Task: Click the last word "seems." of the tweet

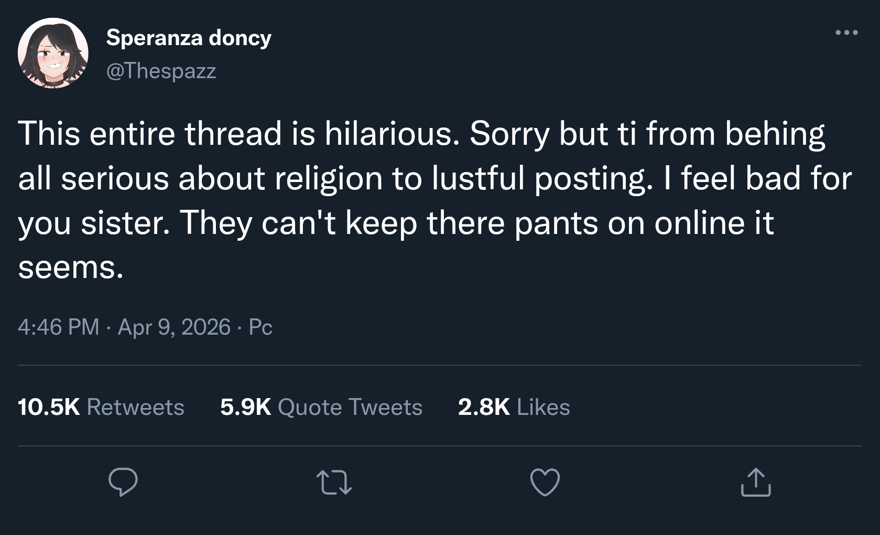Action: point(71,267)
